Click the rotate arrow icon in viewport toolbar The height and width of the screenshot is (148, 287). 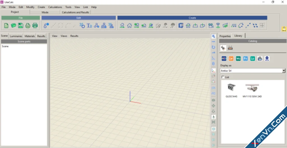click(213, 47)
